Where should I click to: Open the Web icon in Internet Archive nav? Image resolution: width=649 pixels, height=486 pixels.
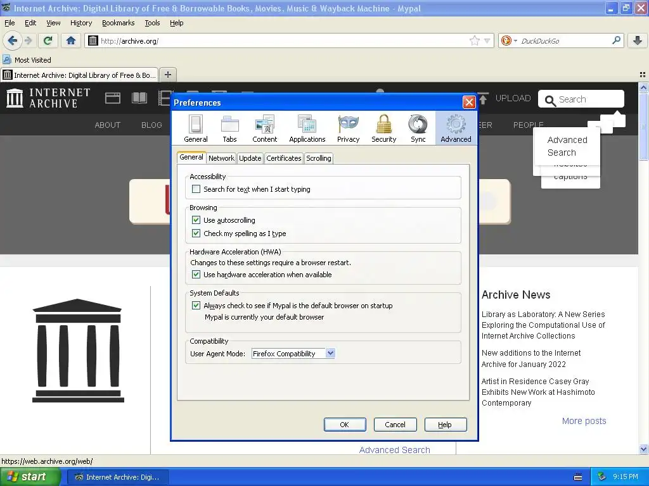click(113, 98)
